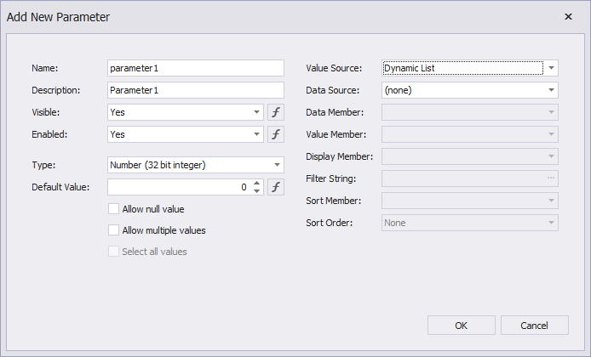Open the Enabled dropdown
This screenshot has width=591, height=357.
(x=256, y=134)
